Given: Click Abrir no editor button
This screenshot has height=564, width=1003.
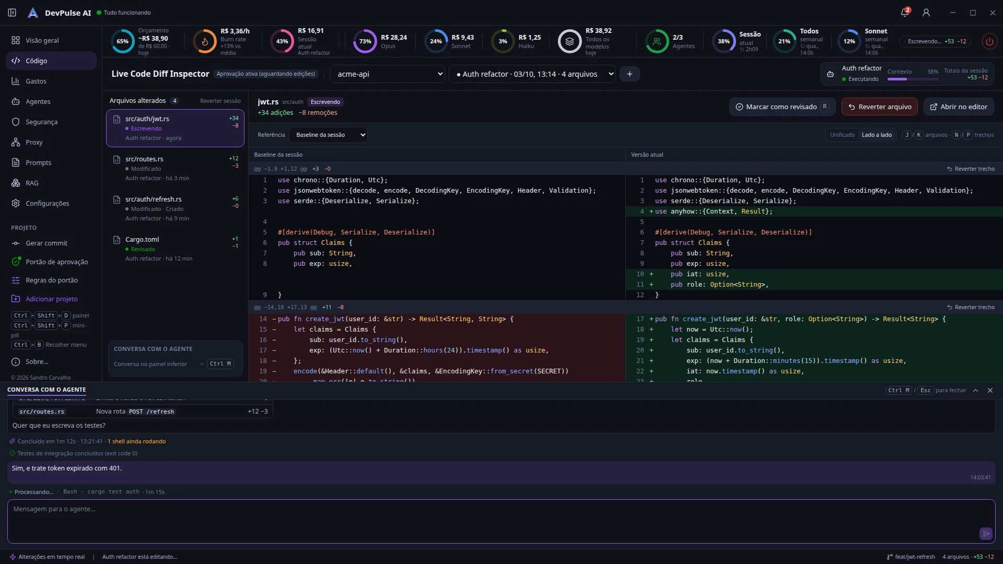Looking at the screenshot, I should (959, 107).
